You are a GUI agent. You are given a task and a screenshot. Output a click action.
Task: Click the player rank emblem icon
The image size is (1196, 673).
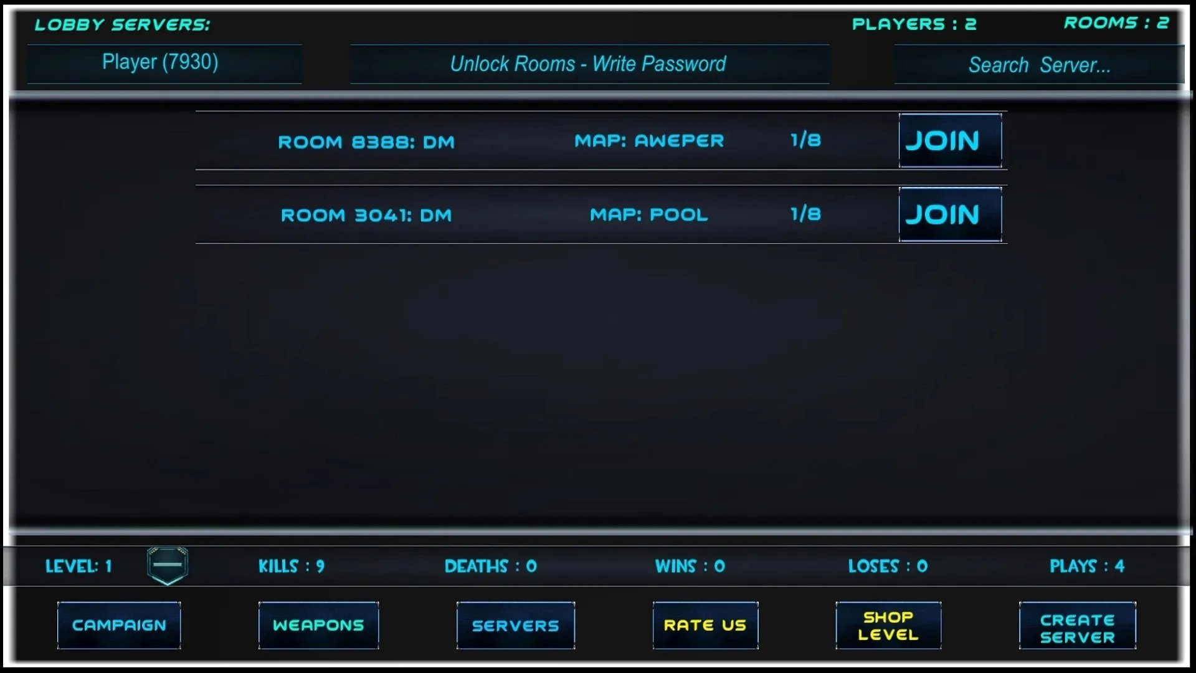[167, 565]
